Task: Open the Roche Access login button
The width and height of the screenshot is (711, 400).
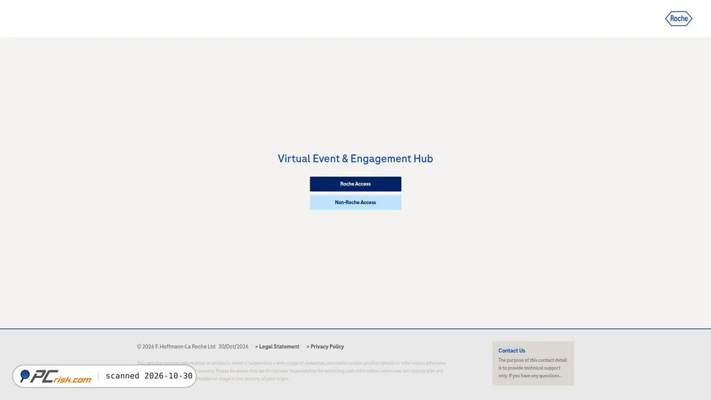Action: [355, 184]
